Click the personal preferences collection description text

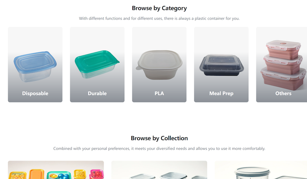pos(159,148)
